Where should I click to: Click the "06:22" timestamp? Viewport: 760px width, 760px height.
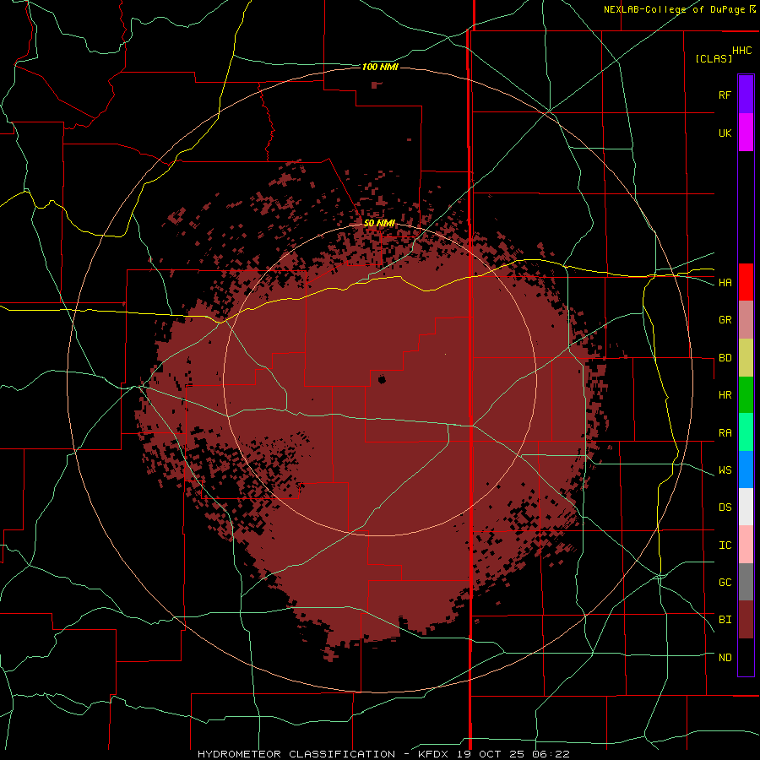pos(553,754)
